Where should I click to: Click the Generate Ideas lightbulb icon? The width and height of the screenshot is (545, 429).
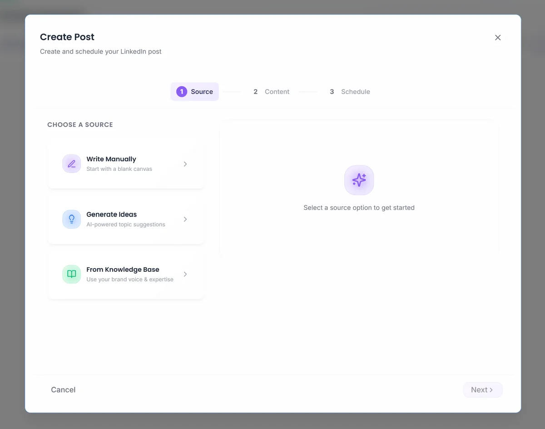(x=71, y=219)
